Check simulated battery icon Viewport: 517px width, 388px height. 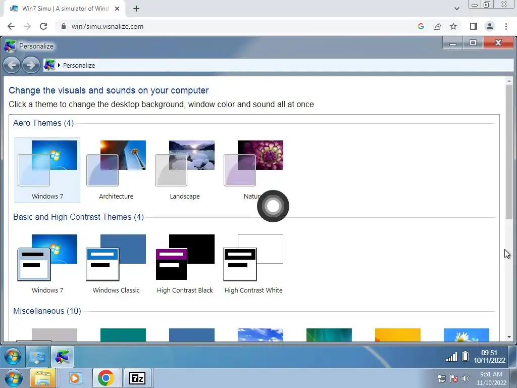(465, 356)
